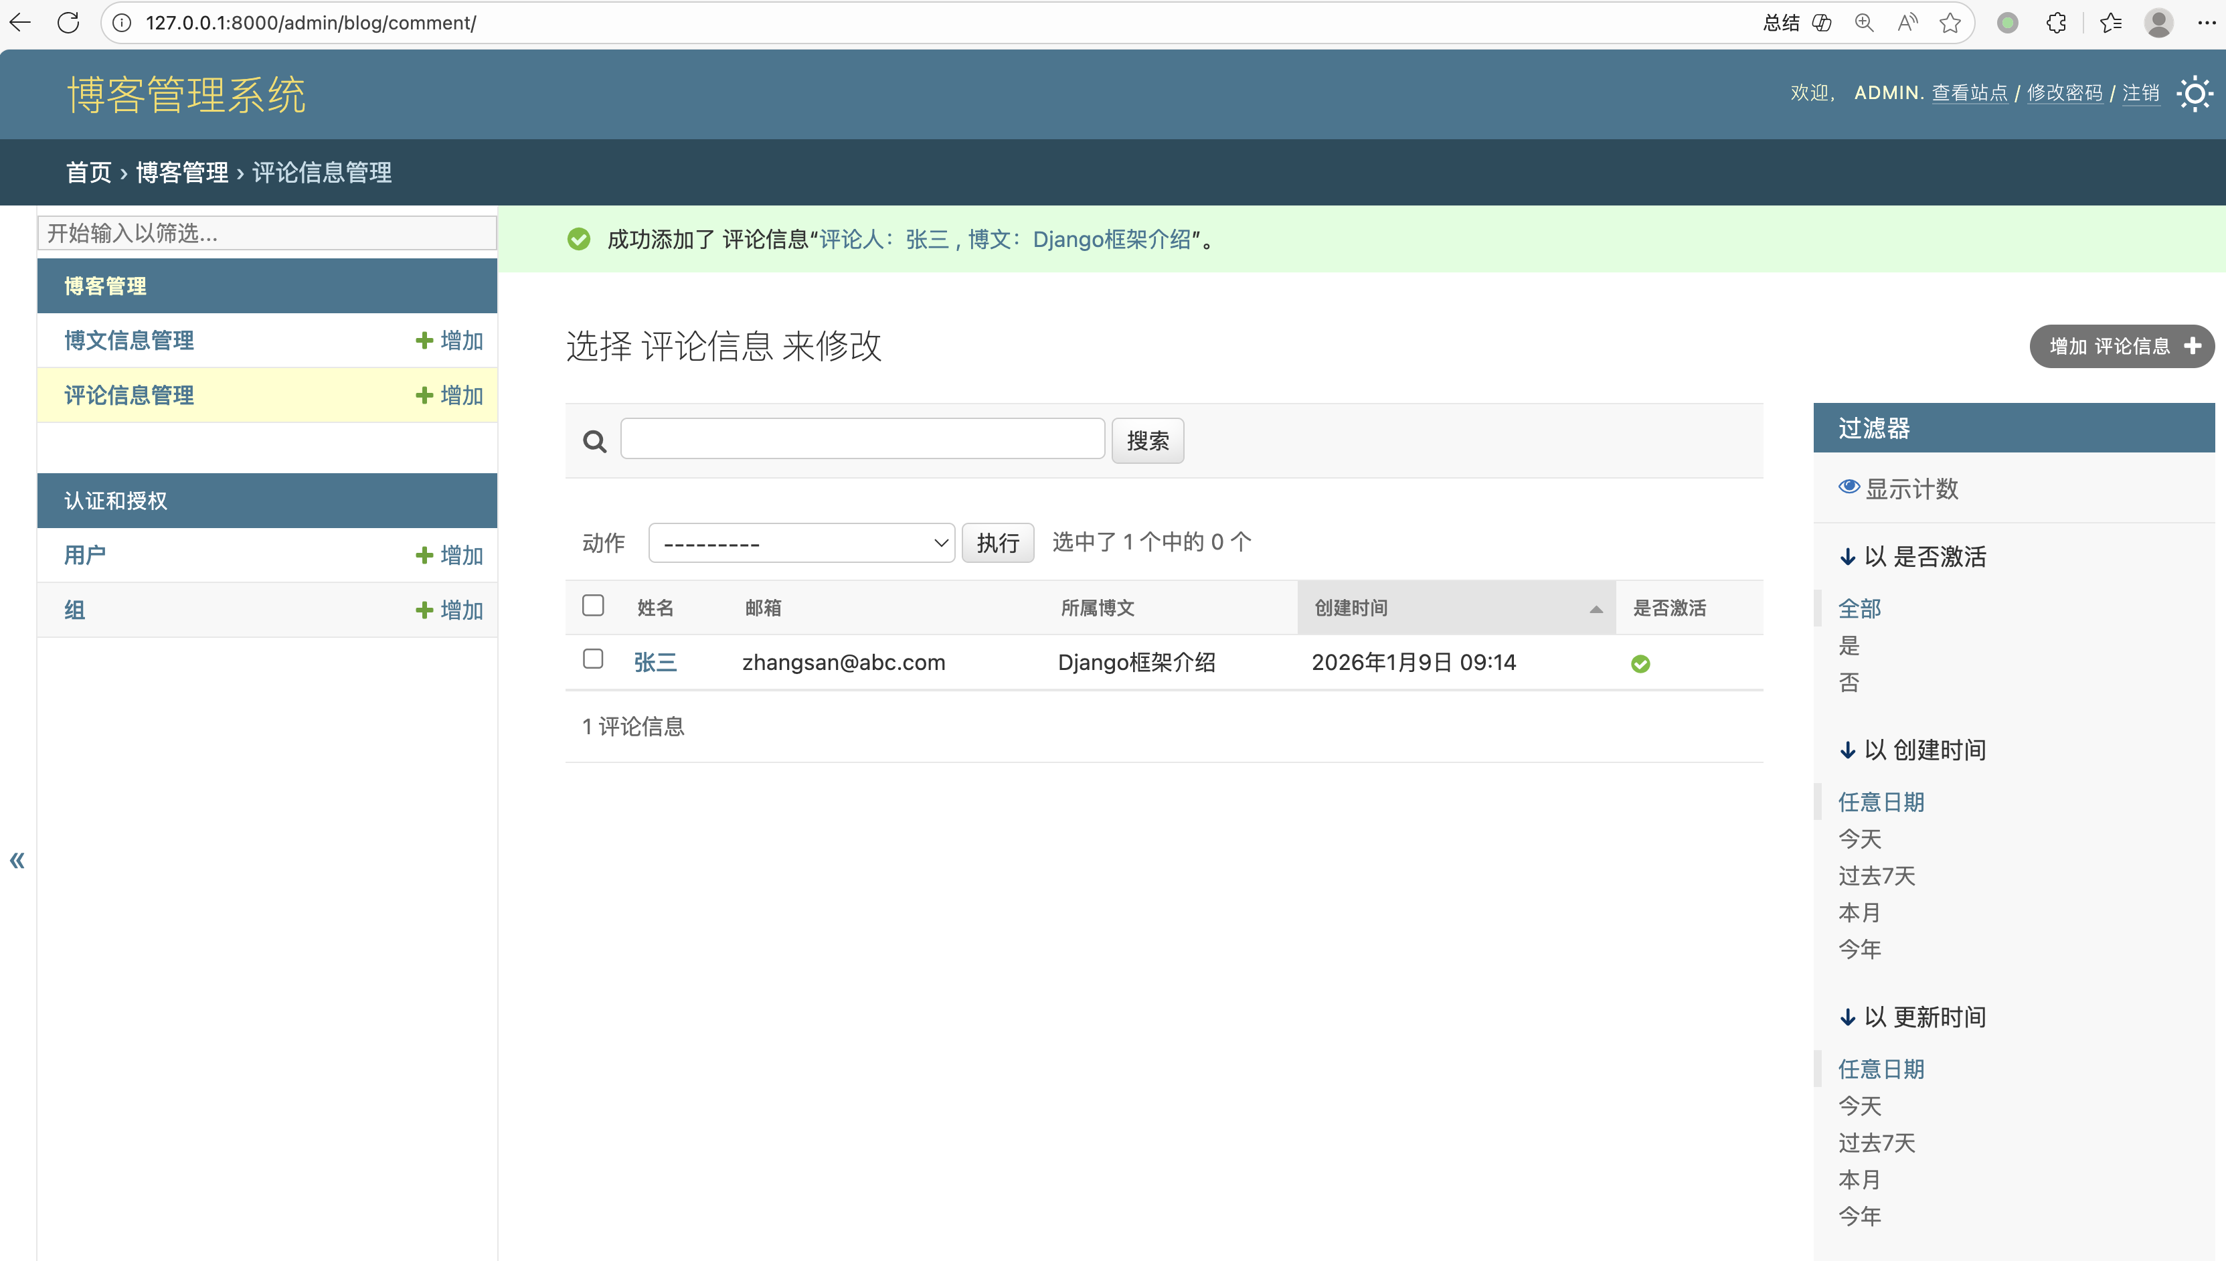The height and width of the screenshot is (1261, 2226).
Task: Click the search magnifier icon
Action: tap(595, 442)
